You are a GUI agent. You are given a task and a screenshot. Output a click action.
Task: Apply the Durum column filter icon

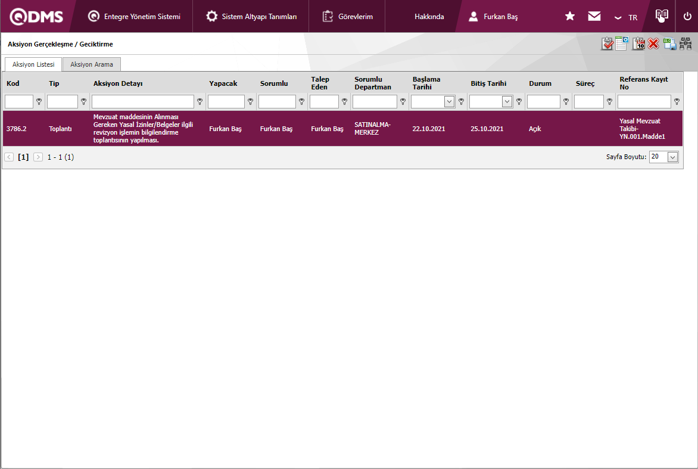(x=566, y=101)
